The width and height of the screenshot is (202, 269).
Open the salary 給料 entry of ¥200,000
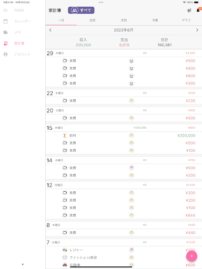[124, 136]
